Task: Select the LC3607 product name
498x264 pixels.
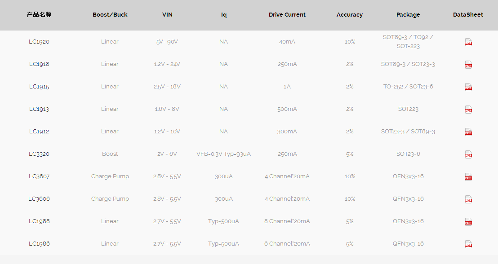Action: (x=39, y=176)
